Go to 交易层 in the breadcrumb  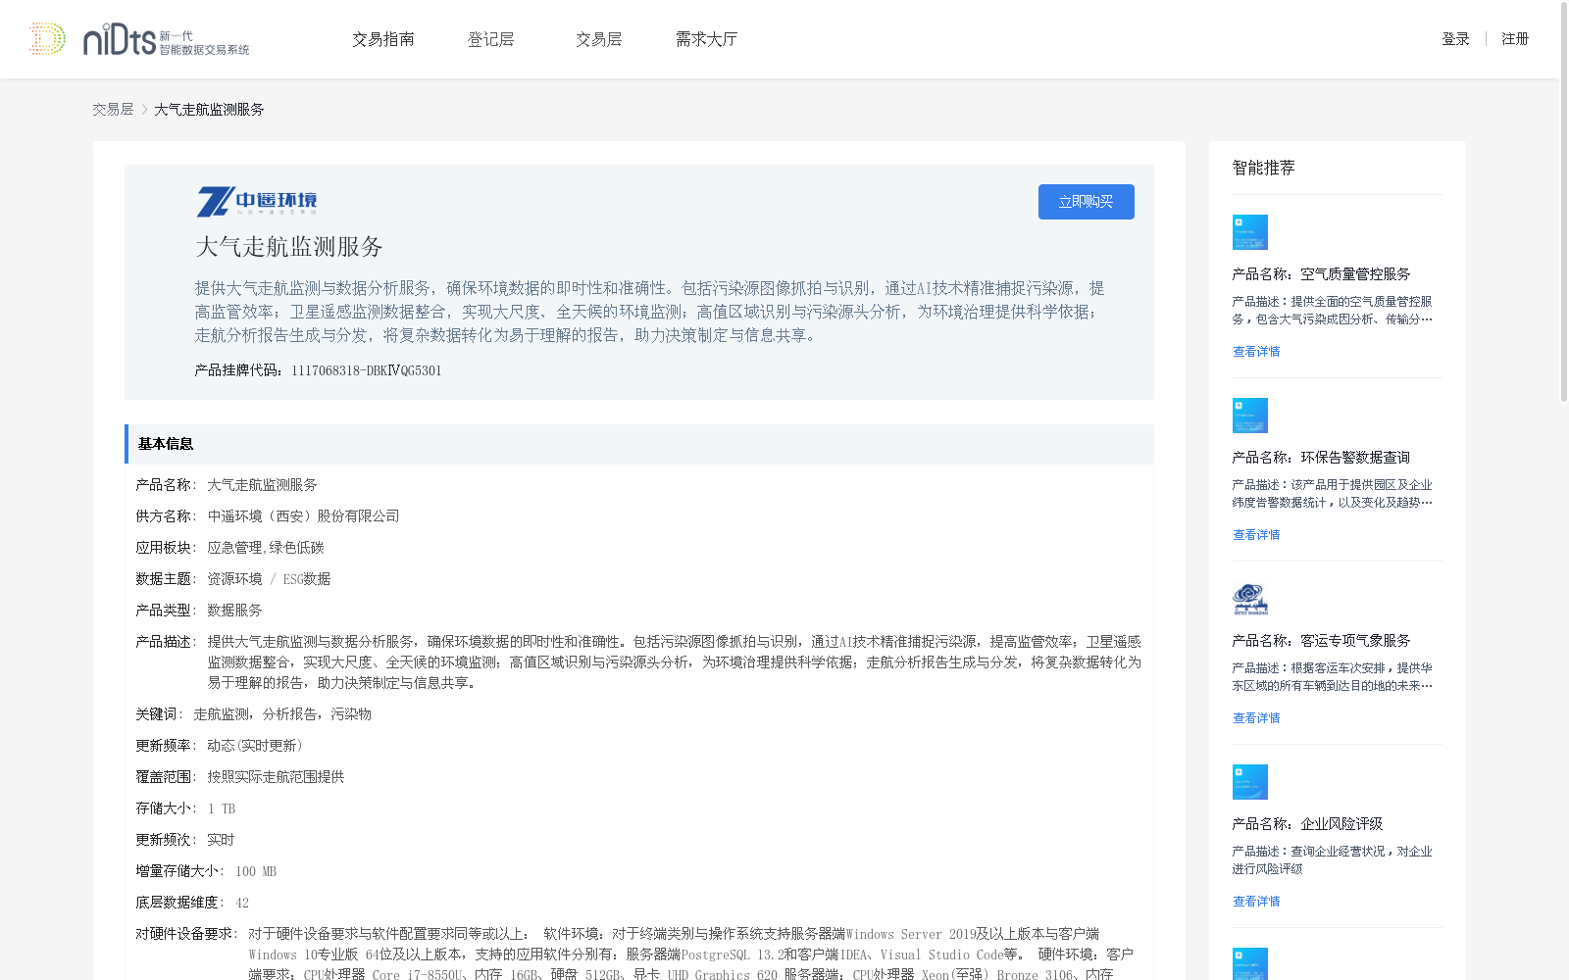click(113, 110)
